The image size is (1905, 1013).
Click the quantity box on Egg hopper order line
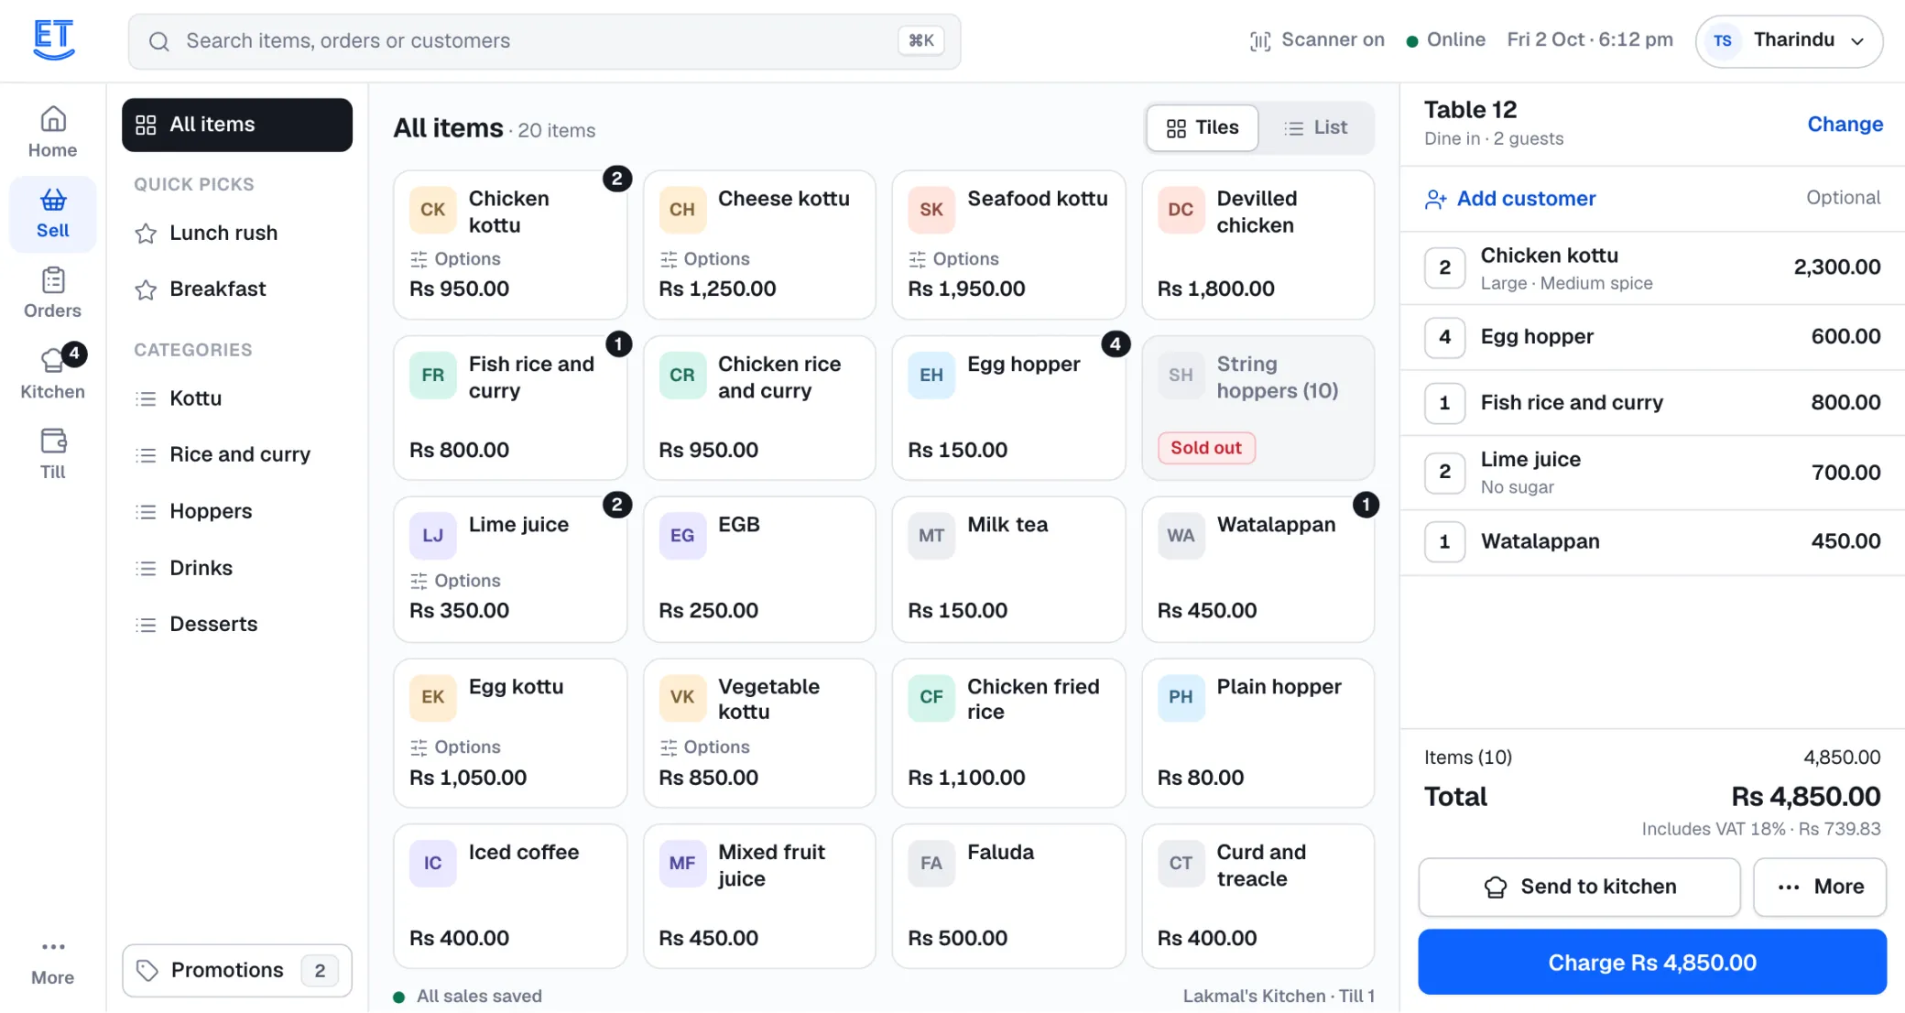[1444, 337]
